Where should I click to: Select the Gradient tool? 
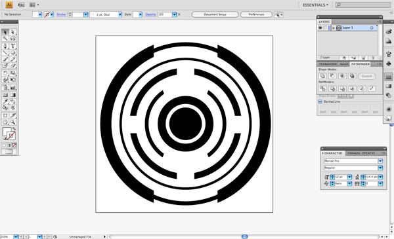[x=13, y=95]
